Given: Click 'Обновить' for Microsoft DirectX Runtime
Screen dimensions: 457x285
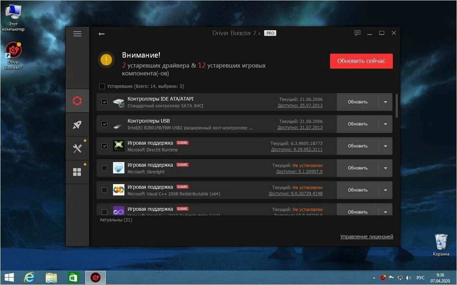Looking at the screenshot, I should [358, 146].
